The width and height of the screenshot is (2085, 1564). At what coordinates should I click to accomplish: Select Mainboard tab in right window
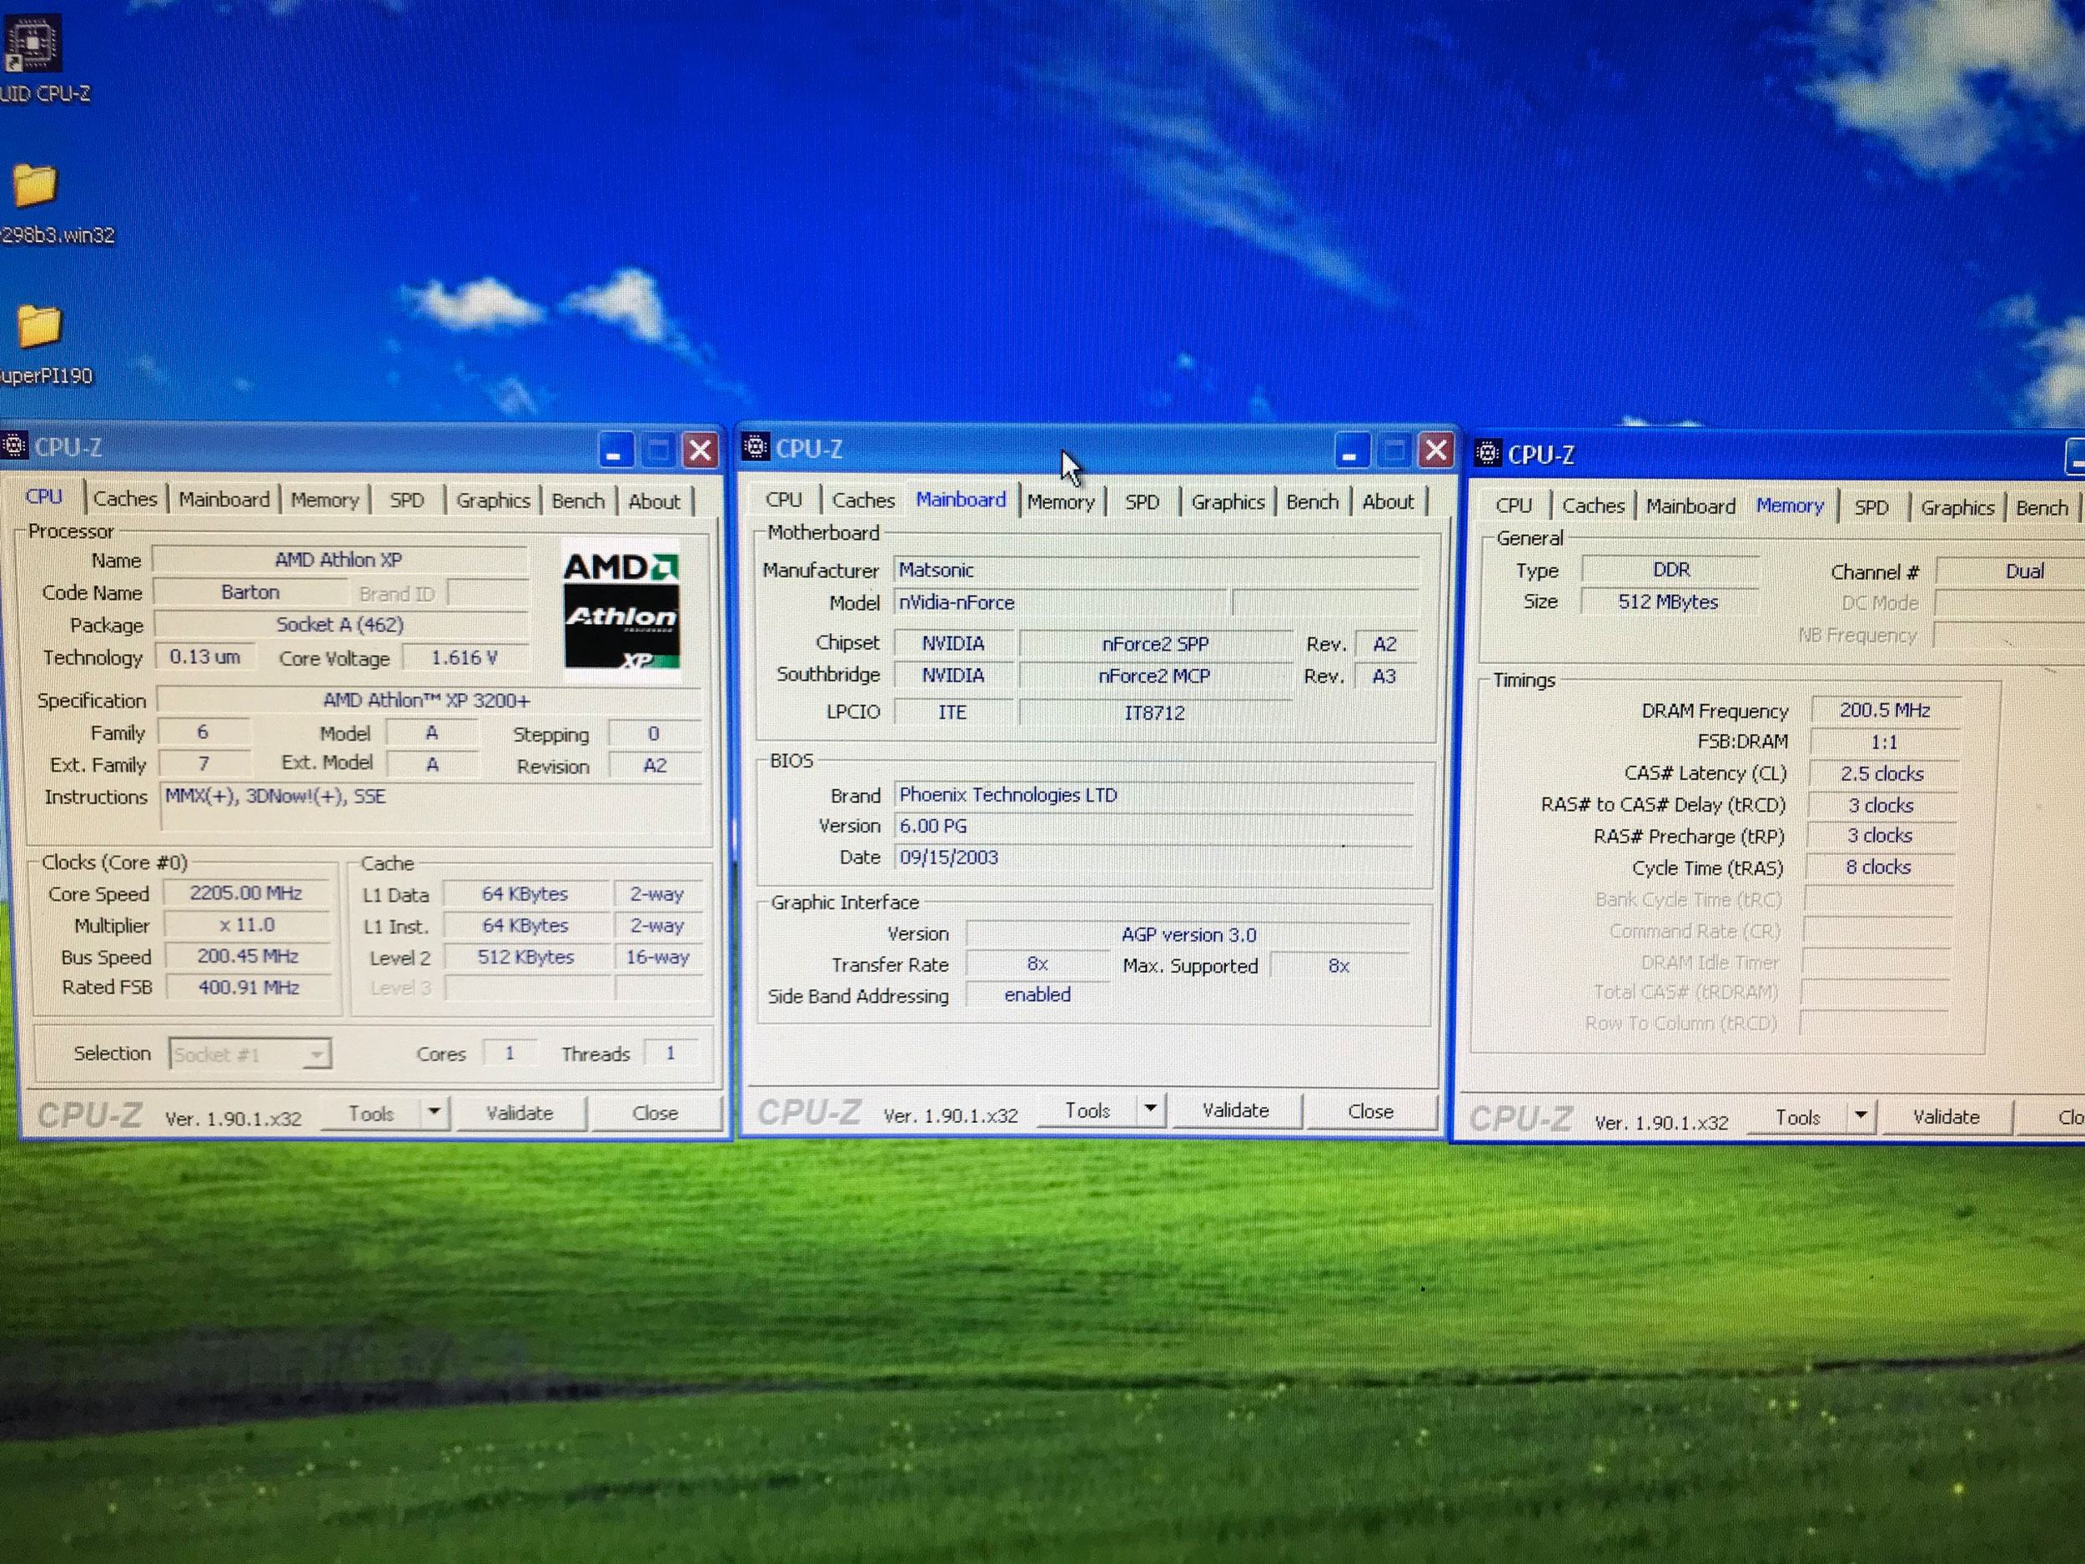pyautogui.click(x=1690, y=506)
